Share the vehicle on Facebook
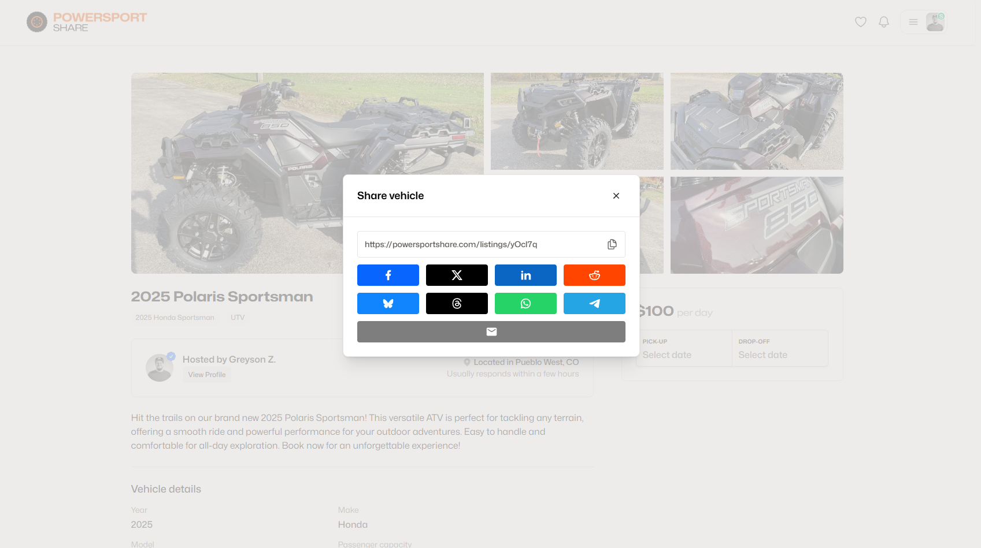 pyautogui.click(x=388, y=275)
